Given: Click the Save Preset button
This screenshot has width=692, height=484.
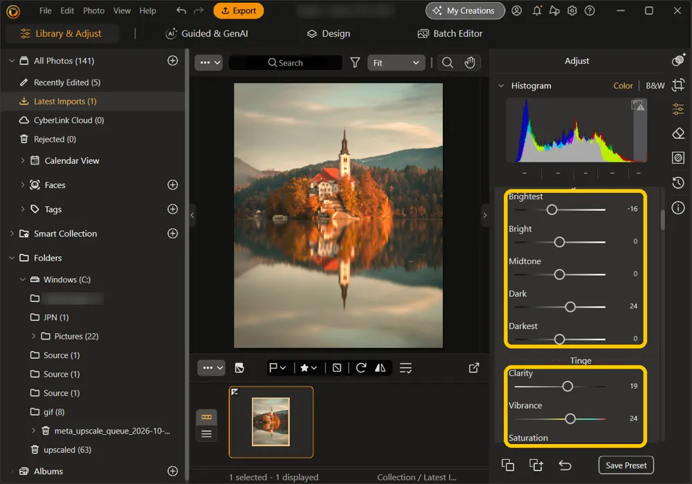Looking at the screenshot, I should 626,465.
